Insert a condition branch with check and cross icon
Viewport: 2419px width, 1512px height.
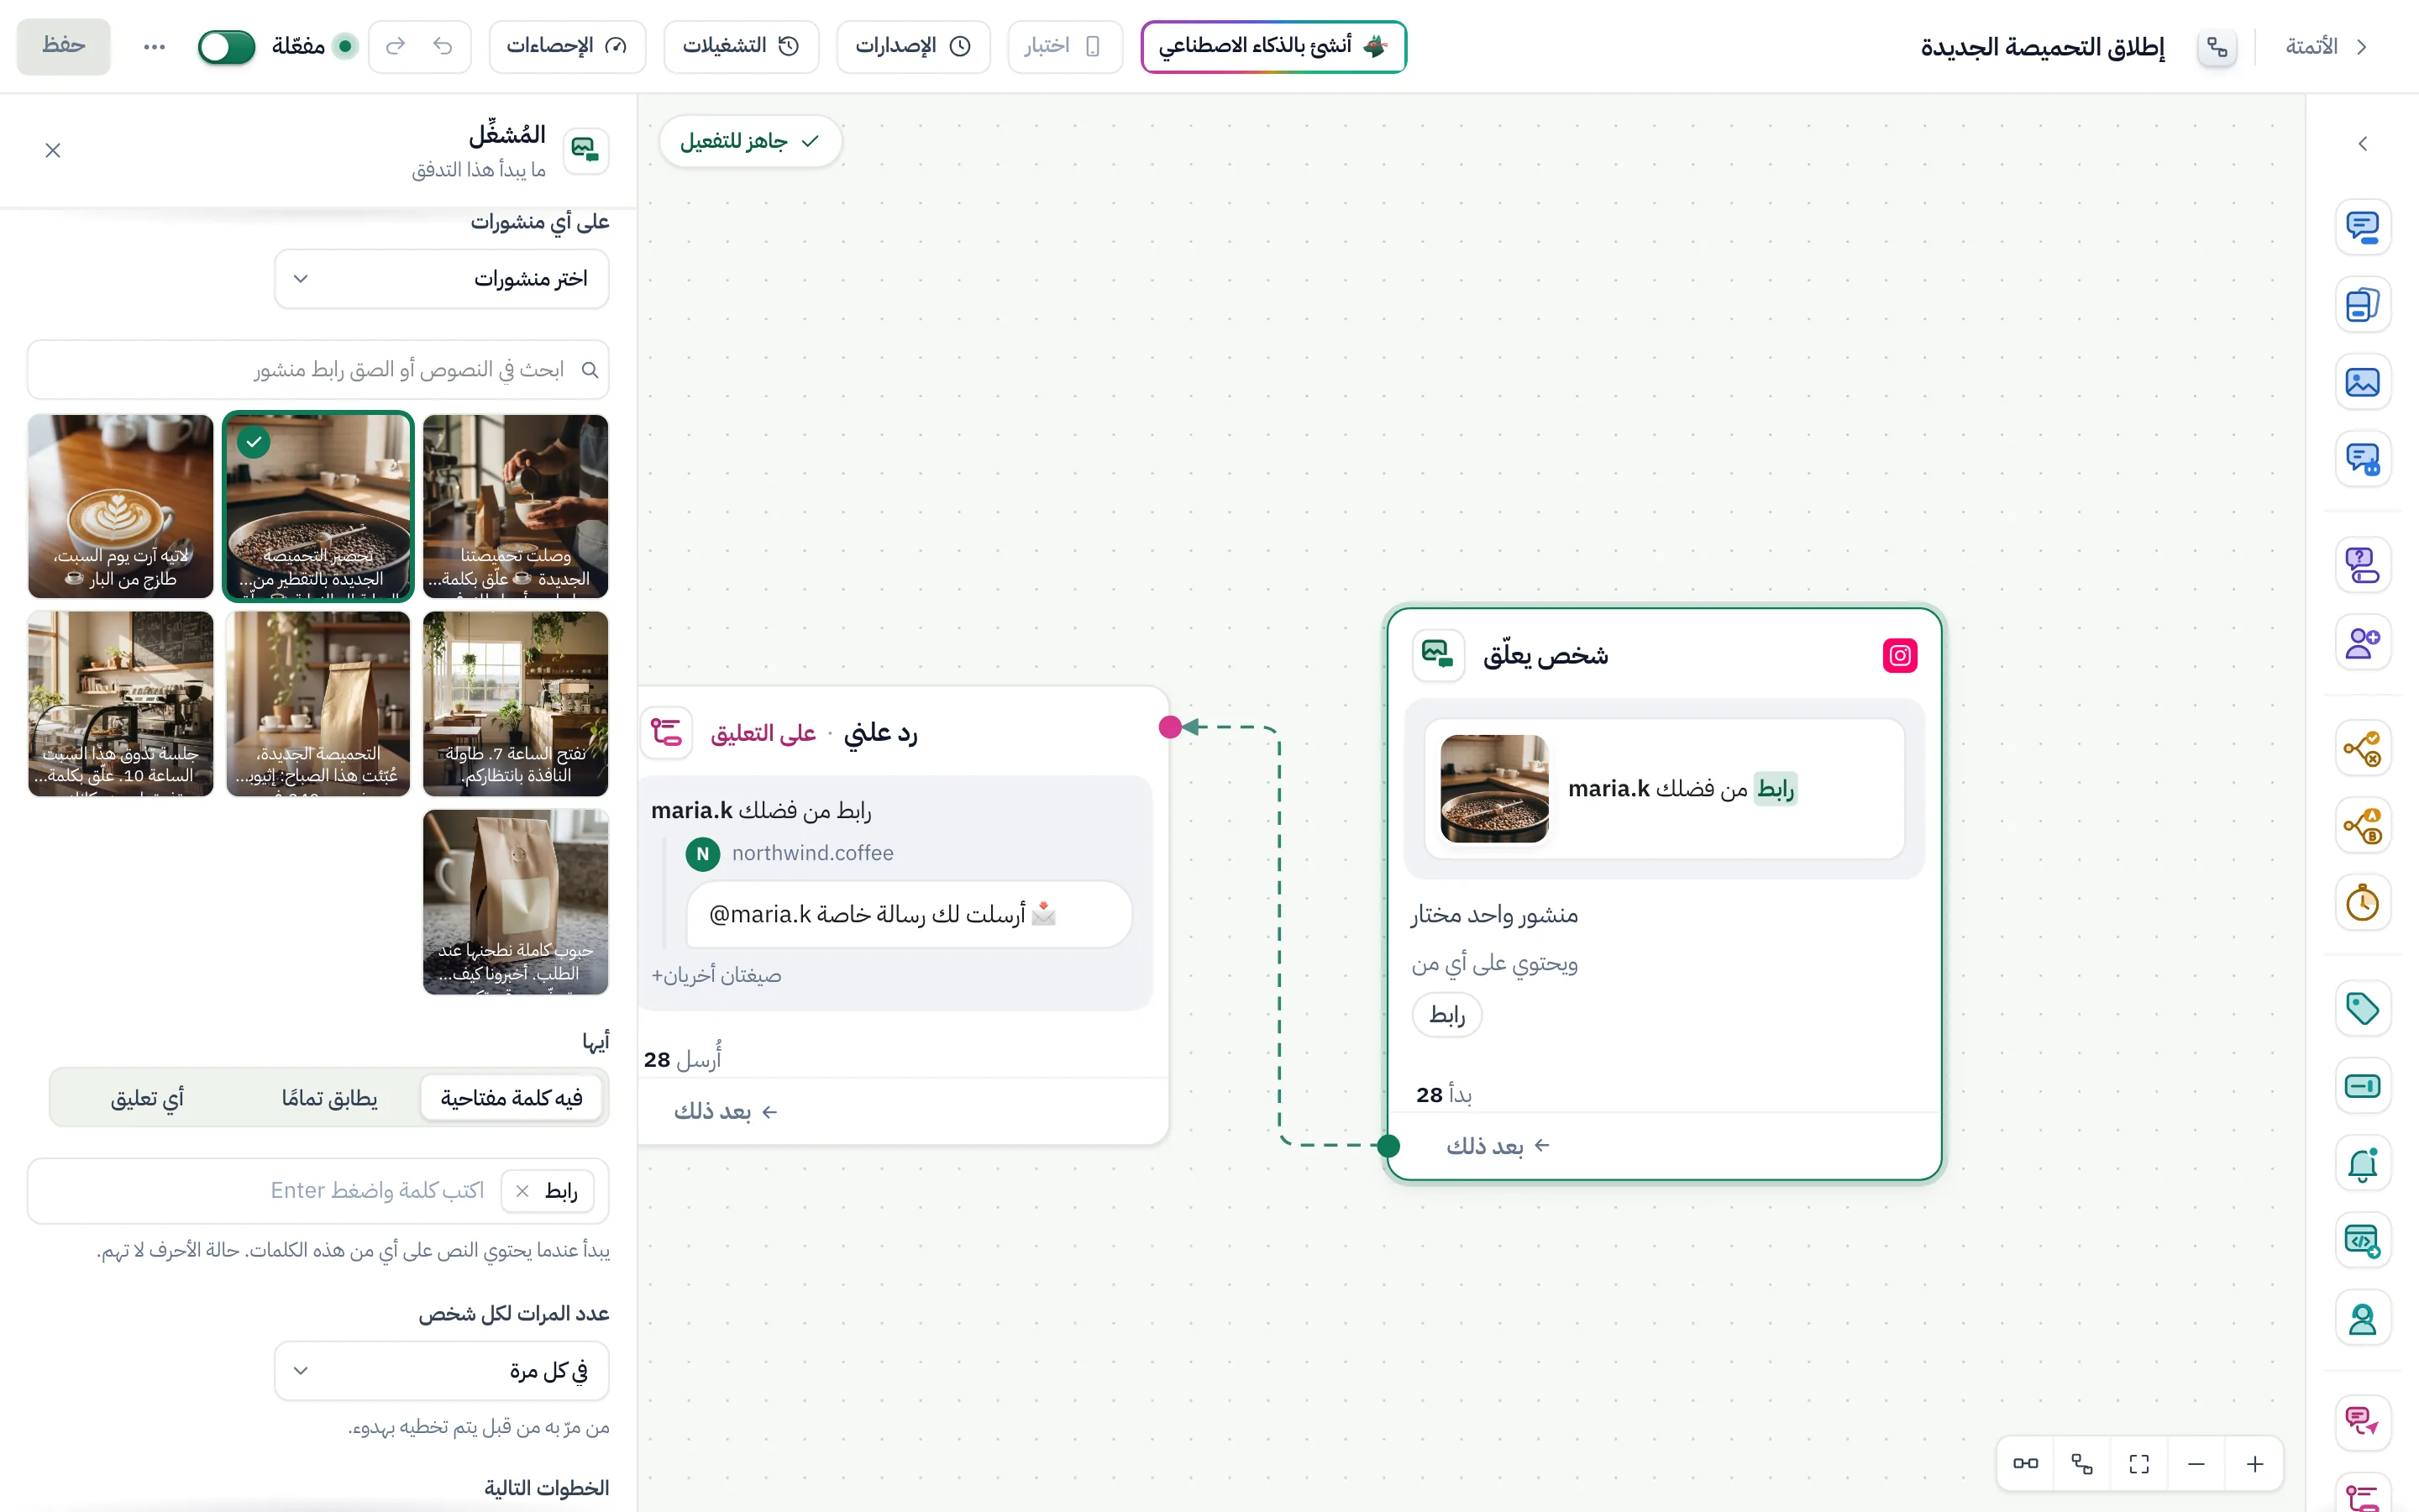pos(2362,748)
